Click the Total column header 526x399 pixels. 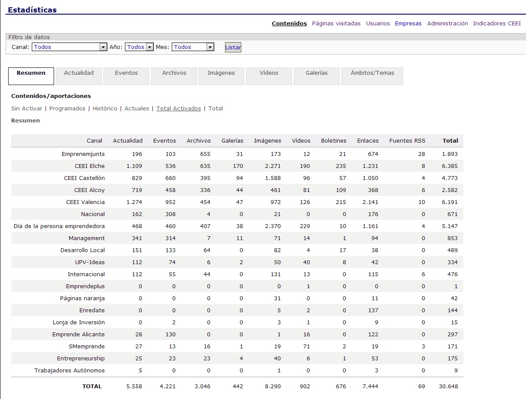[x=450, y=141]
